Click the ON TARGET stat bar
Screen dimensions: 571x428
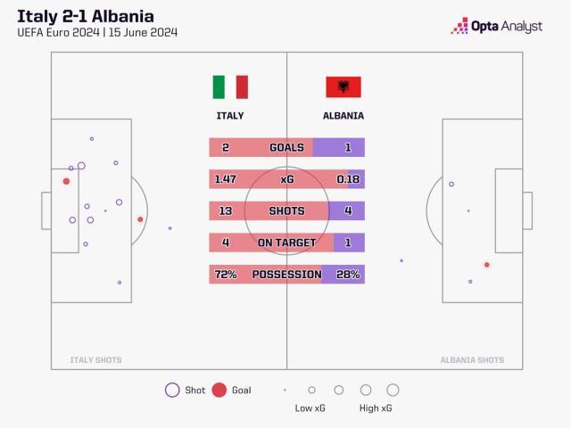click(x=286, y=243)
